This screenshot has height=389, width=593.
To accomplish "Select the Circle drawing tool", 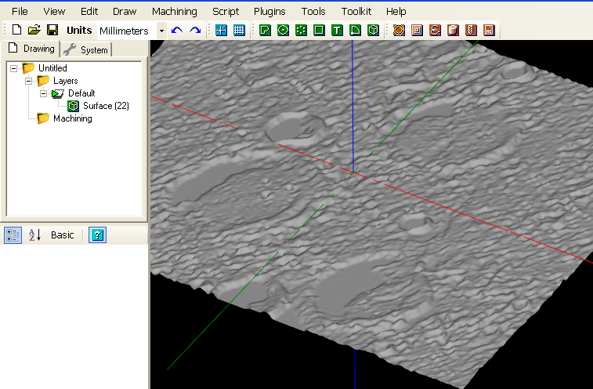I will pos(283,31).
